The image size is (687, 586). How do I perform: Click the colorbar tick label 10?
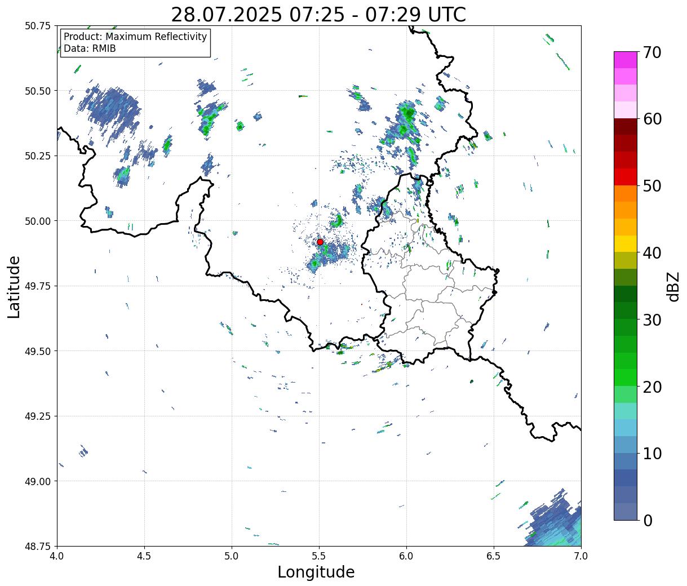tap(652, 453)
